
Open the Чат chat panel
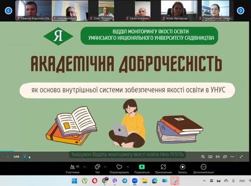[x=97, y=169]
